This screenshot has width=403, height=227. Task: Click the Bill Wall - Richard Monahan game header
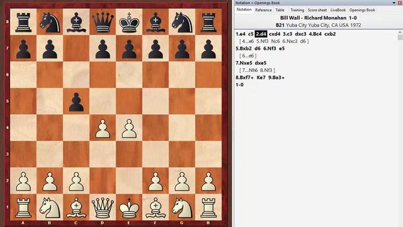coord(318,18)
